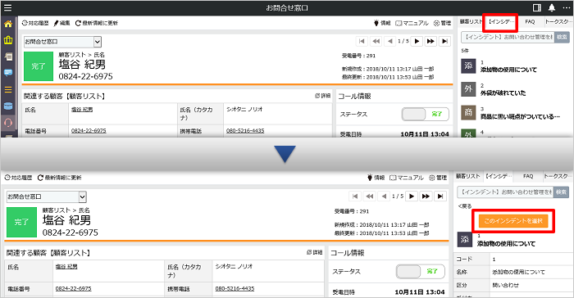The image size is (574, 298).
Task: Jump to last record in the lower screen
Action: click(440, 196)
